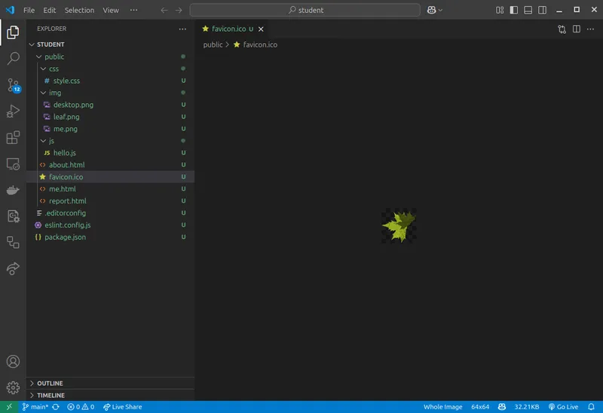Open me.html in explorer

110,189
